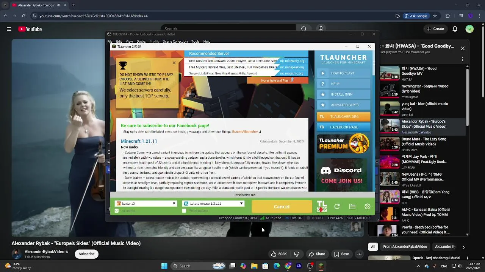Viewport: 485px width, 272px height.
Task: Open the YouTube account avatar menu
Action: point(469,29)
